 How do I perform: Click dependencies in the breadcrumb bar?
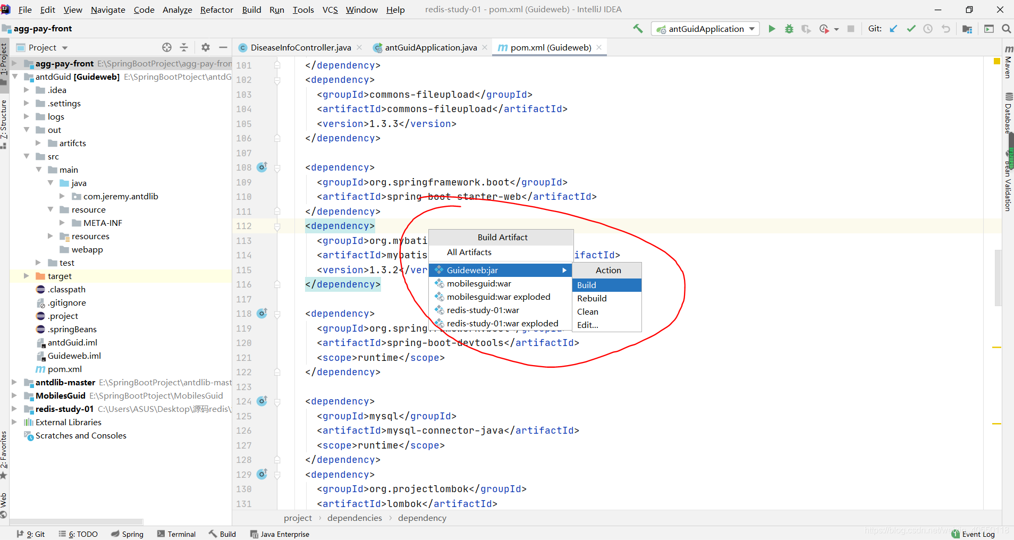[354, 518]
